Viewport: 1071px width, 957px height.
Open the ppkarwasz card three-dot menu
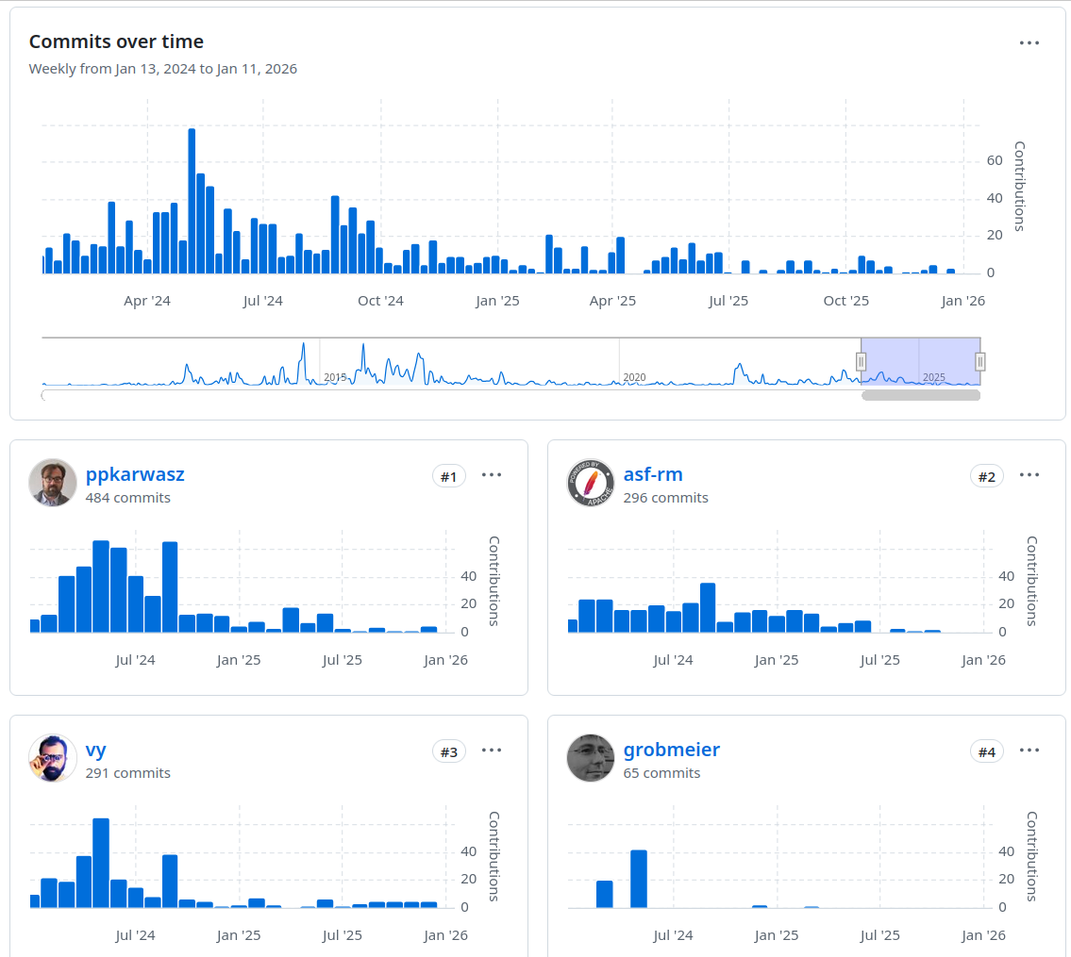coord(491,475)
